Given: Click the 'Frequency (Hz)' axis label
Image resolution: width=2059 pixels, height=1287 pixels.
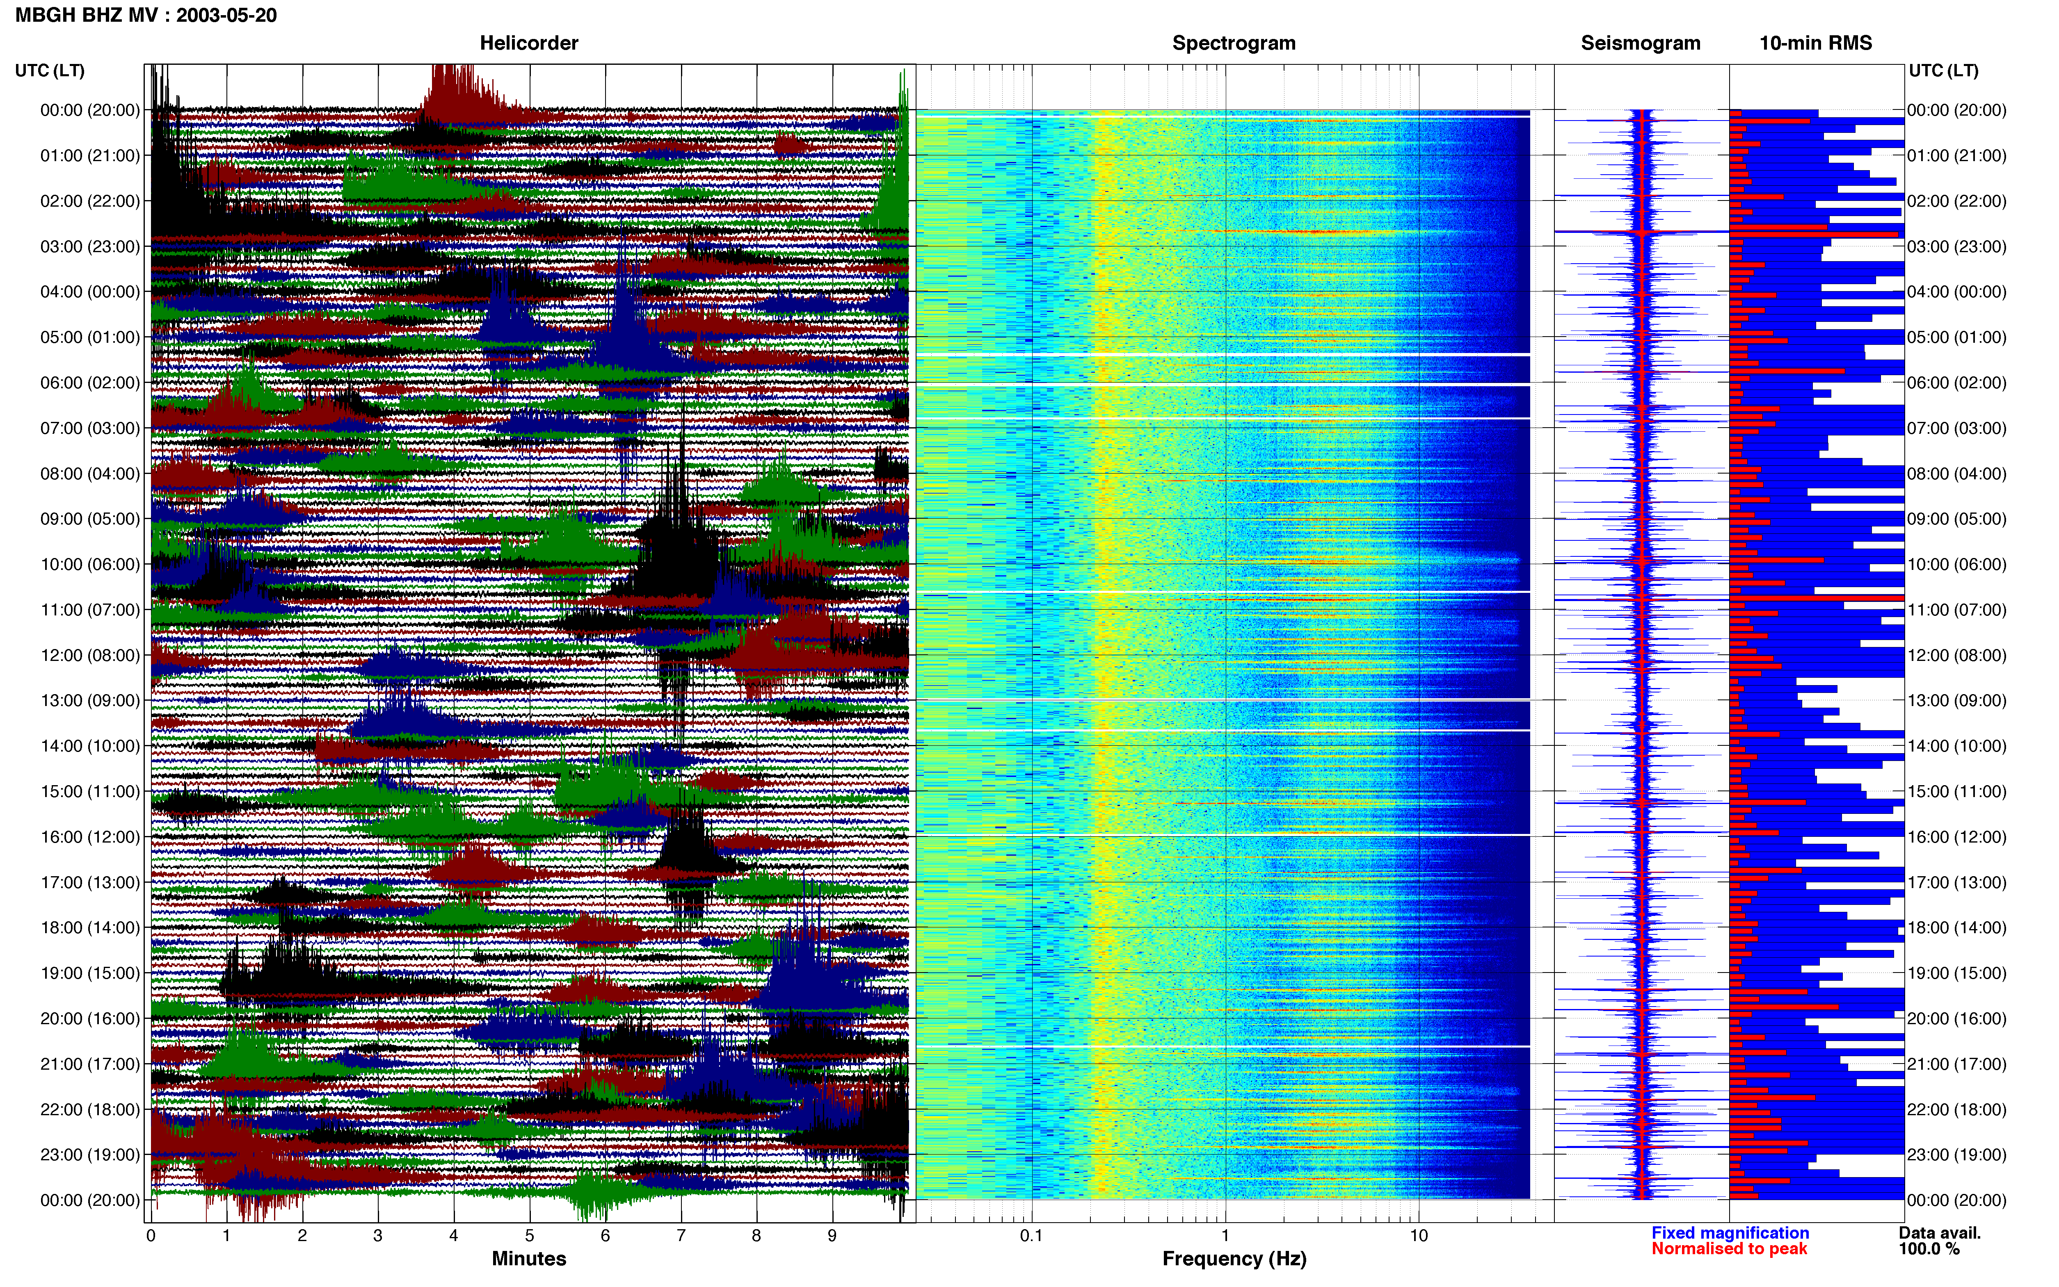Looking at the screenshot, I should pos(1234,1259).
